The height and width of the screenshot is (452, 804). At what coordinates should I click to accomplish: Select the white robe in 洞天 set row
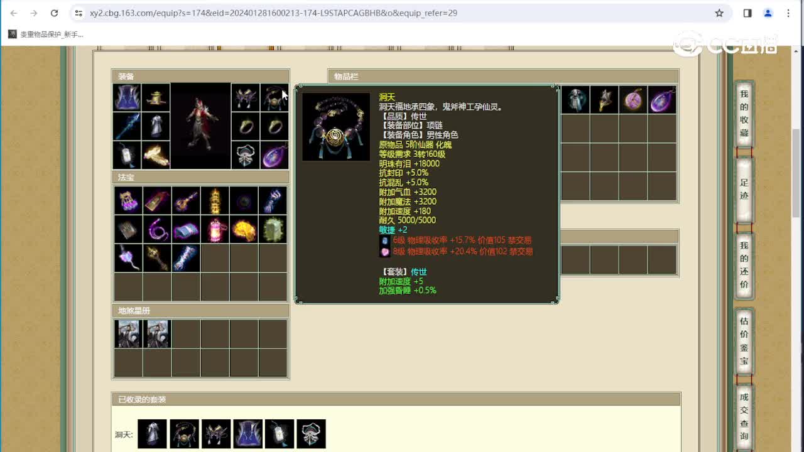[153, 434]
